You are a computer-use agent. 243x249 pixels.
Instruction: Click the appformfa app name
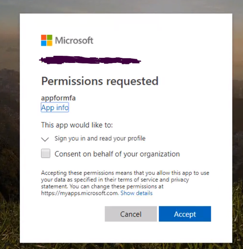[x=58, y=98]
